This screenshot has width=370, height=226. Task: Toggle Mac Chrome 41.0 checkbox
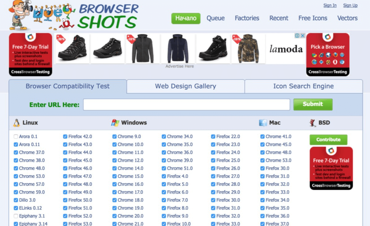pyautogui.click(x=263, y=137)
